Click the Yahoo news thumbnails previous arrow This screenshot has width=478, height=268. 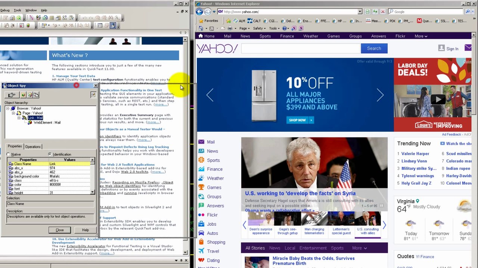(245, 224)
